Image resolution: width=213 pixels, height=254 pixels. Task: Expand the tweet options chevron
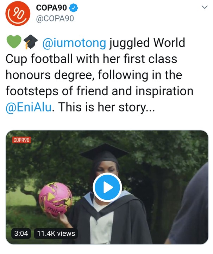coord(205,7)
